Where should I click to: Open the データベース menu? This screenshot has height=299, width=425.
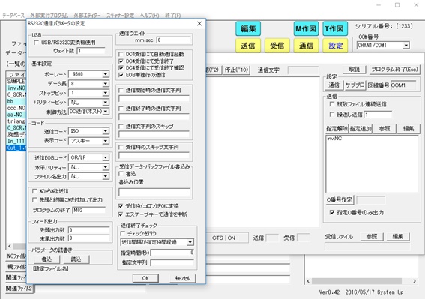point(13,16)
